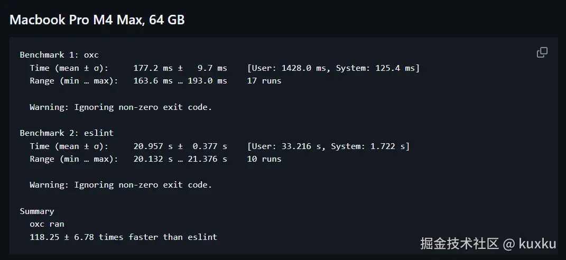Click the "Summary" label
566x260 pixels.
point(37,211)
